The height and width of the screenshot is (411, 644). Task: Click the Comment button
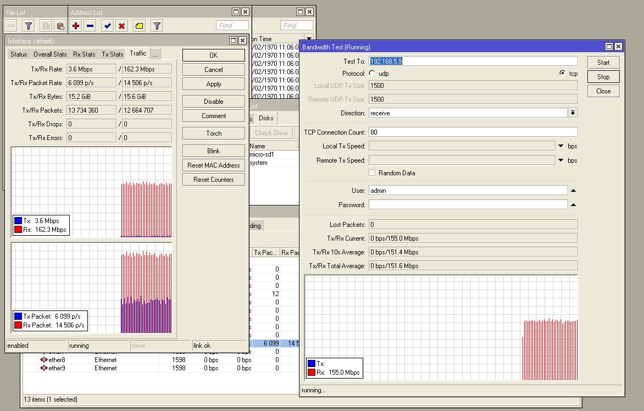click(214, 116)
